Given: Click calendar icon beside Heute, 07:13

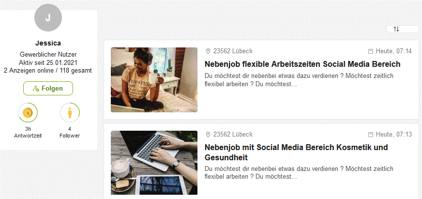Looking at the screenshot, I should (371, 135).
